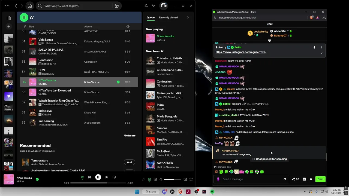Image resolution: width=349 pixels, height=196 pixels.
Task: Open Spotify notifications bell
Action: pos(146,6)
